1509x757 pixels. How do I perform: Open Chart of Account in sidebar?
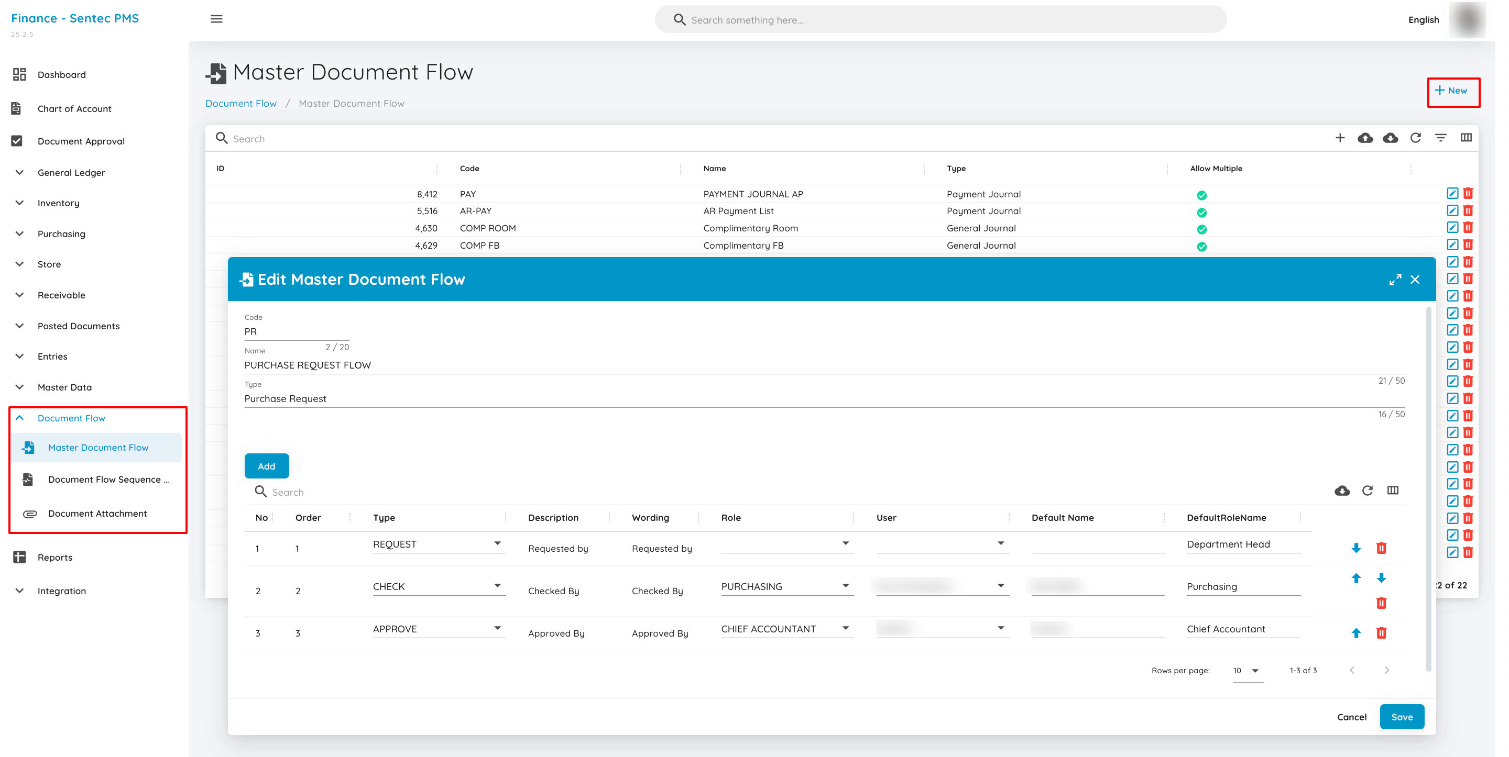pos(74,109)
